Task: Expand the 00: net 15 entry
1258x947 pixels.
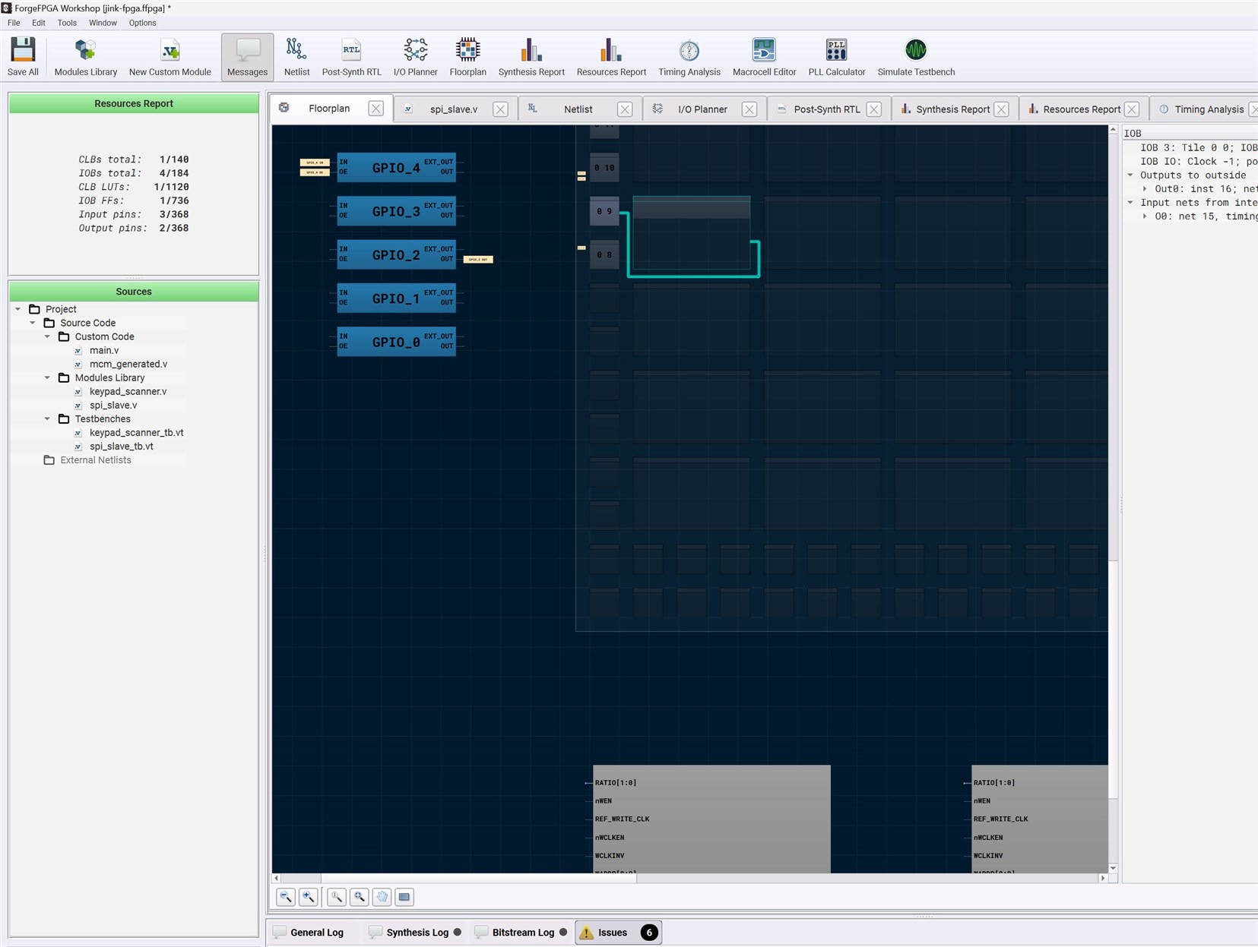Action: [1145, 216]
